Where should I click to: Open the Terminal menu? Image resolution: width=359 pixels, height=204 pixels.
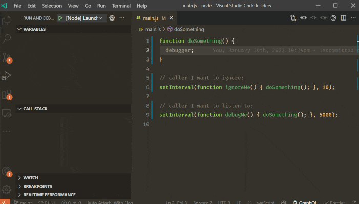point(121,6)
